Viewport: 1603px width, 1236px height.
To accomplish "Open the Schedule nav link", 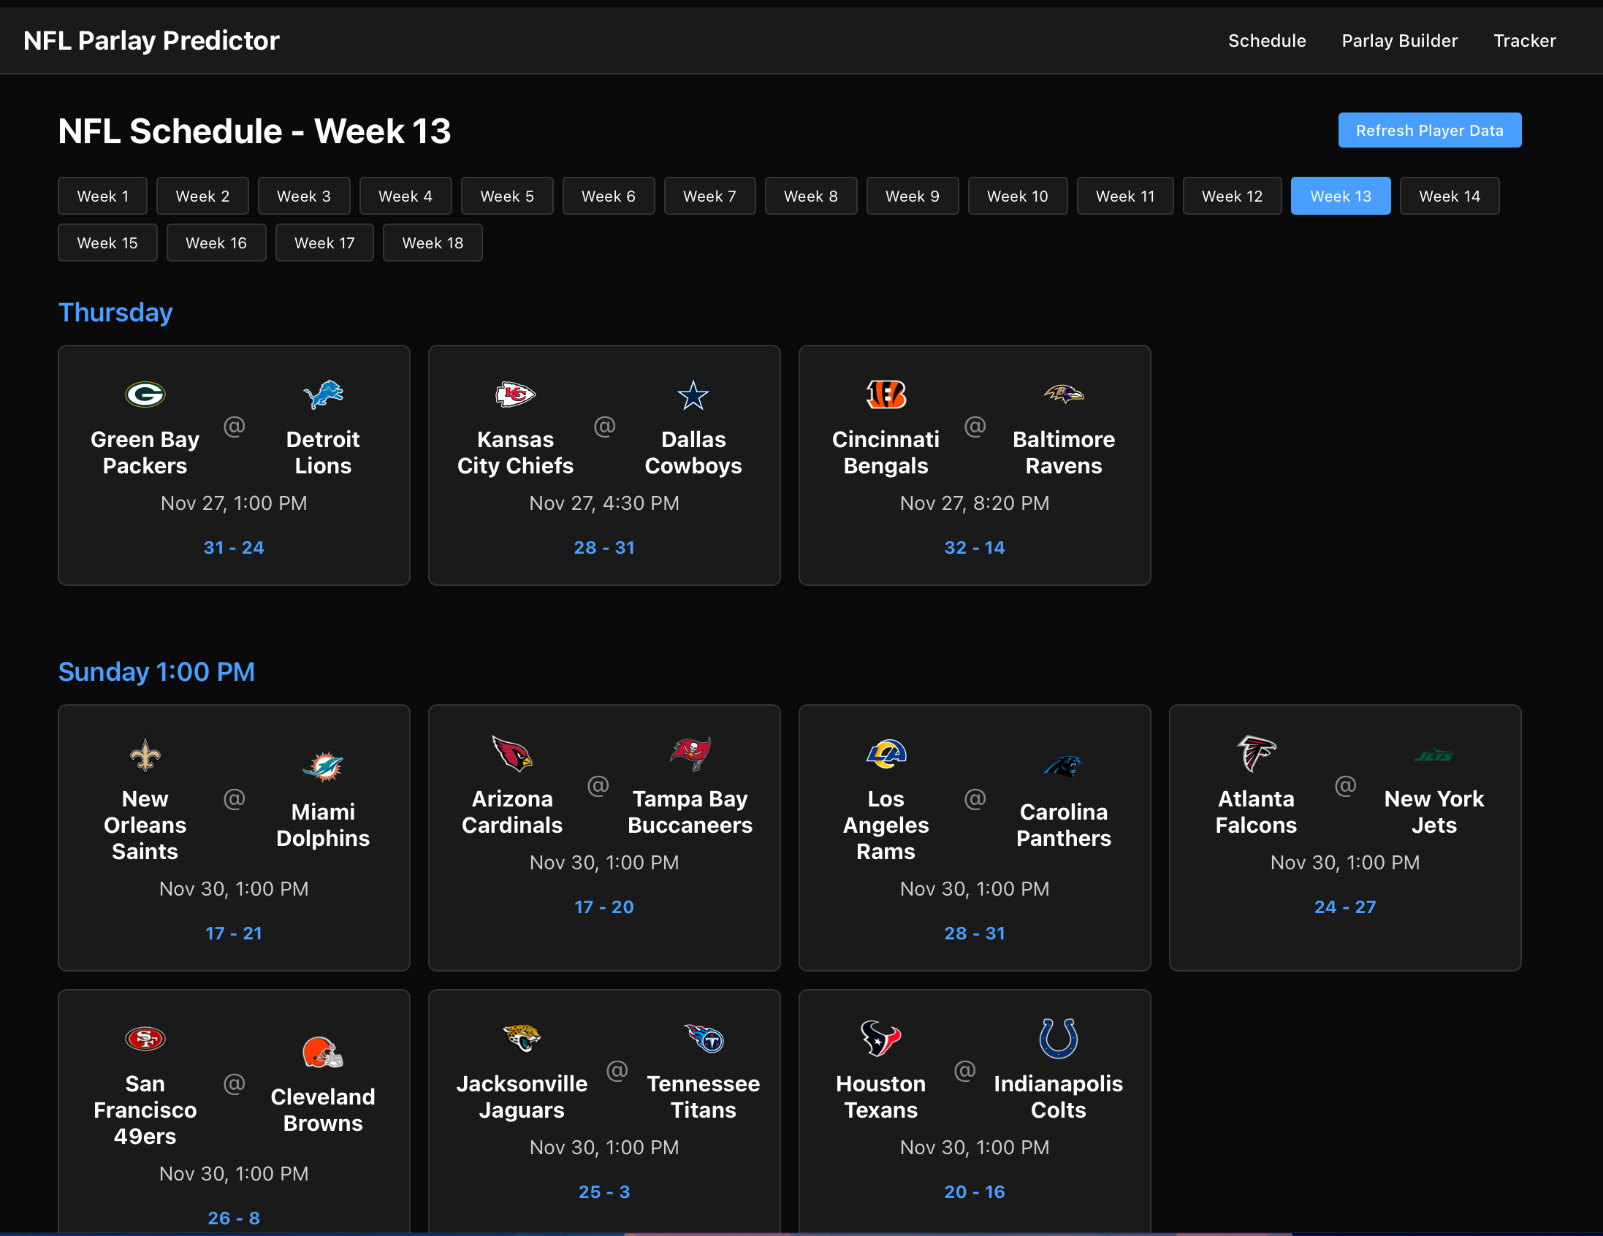I will [x=1266, y=40].
